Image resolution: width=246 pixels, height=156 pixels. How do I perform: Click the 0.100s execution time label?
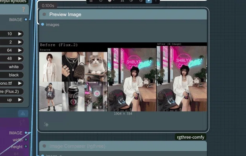[x=48, y=5]
